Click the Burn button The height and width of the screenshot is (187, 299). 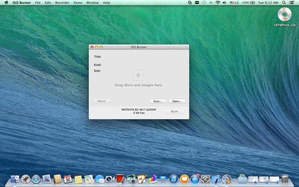pyautogui.click(x=174, y=111)
